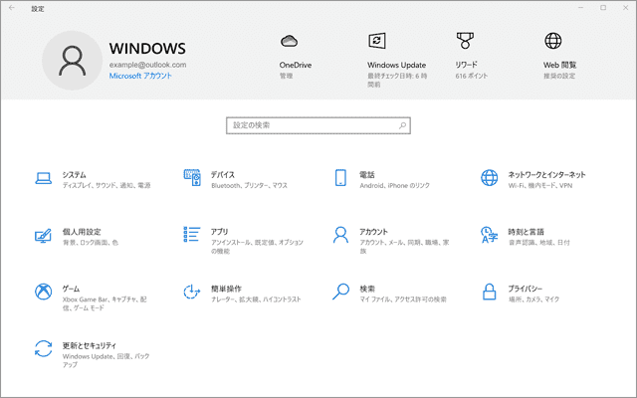
Task: Click the リワード medal icon
Action: click(465, 41)
